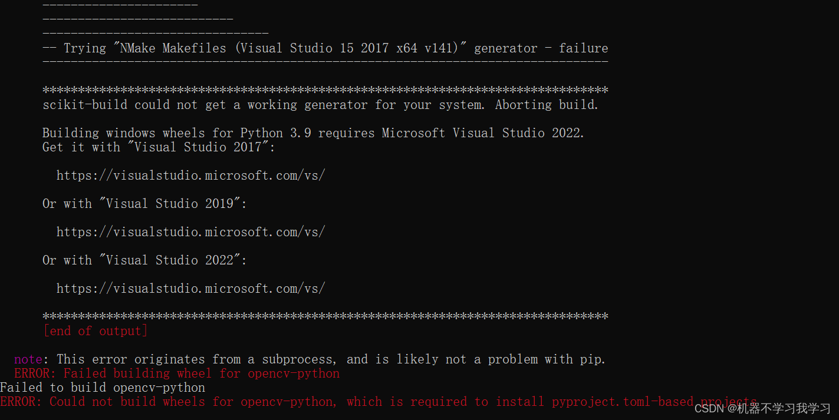Click "Aborting build." in the scikit-build line
This screenshot has width=839, height=420.
547,105
